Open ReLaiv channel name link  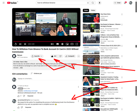click(x=20, y=55)
